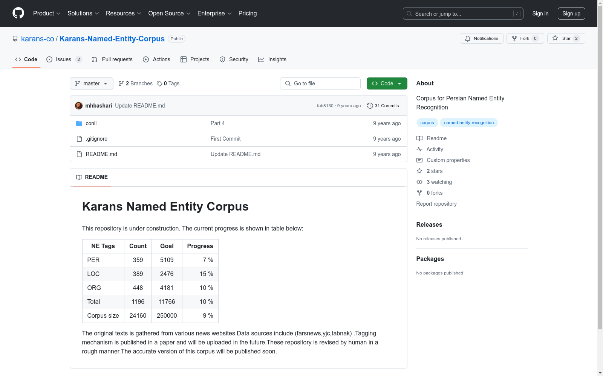Click the search magnifier icon in header
Image resolution: width=603 pixels, height=376 pixels.
409,14
